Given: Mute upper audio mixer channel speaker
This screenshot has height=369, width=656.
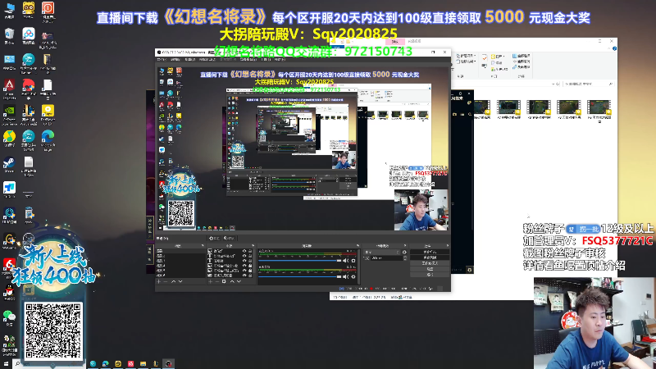Looking at the screenshot, I should pos(345,260).
